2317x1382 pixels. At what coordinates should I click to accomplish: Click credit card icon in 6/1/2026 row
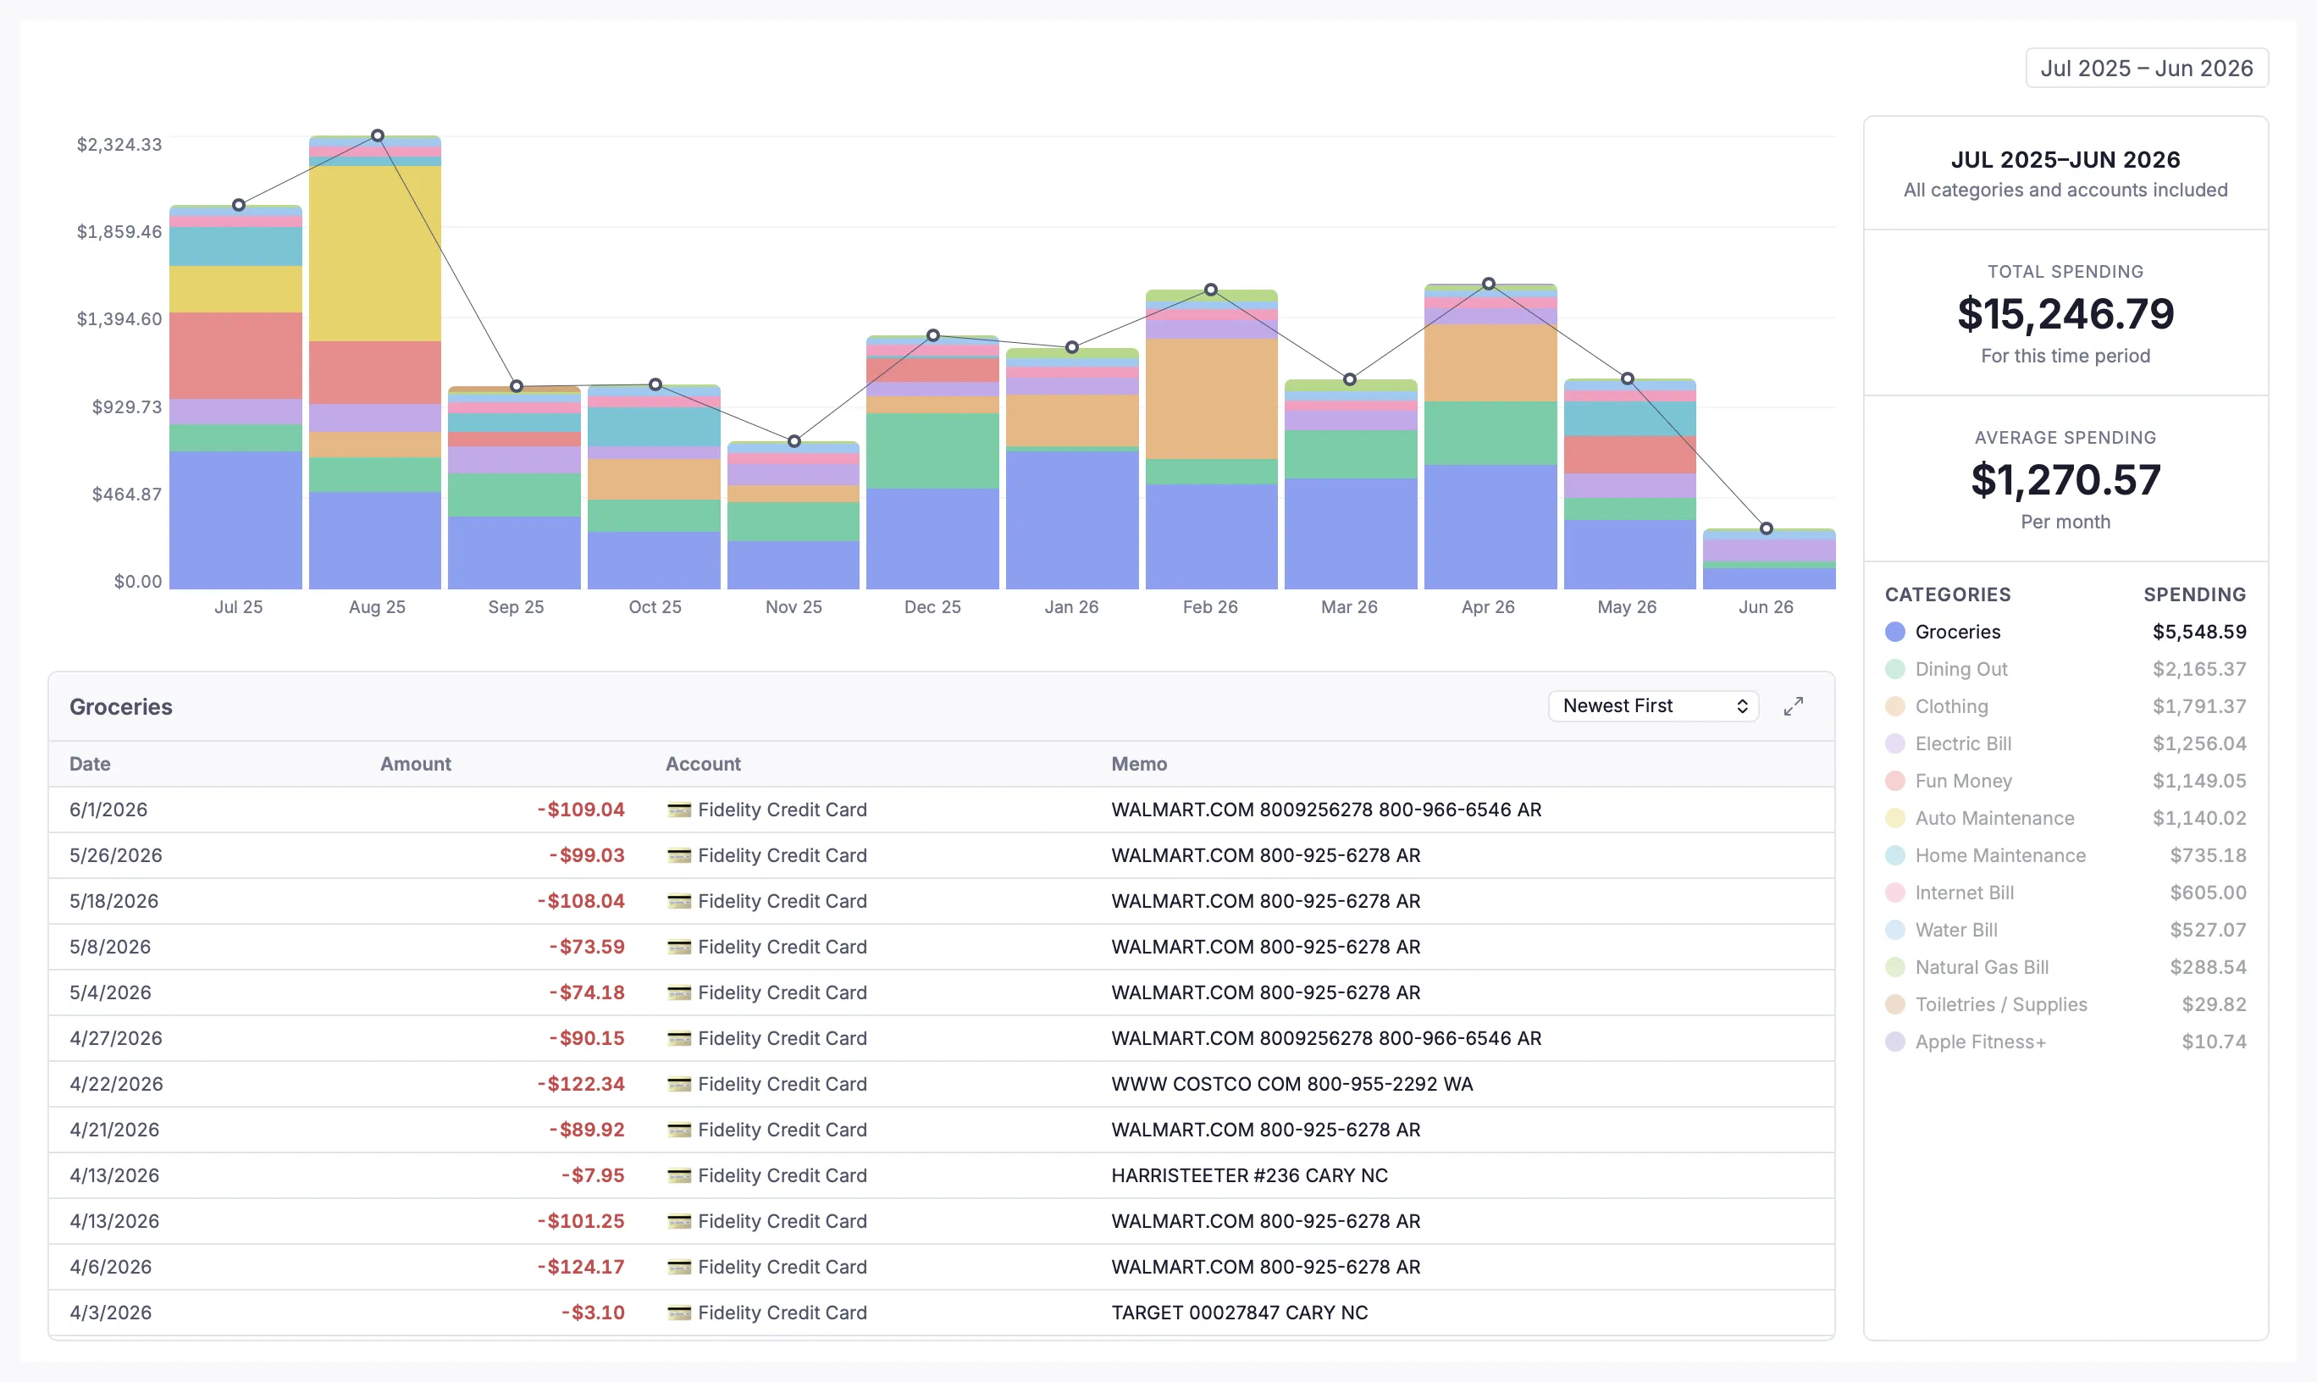[x=679, y=810]
